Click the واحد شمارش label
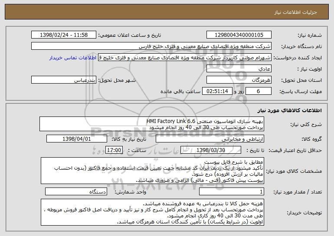The width and height of the screenshot is (334, 236). click(x=131, y=192)
